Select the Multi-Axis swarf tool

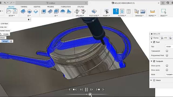click(94, 11)
